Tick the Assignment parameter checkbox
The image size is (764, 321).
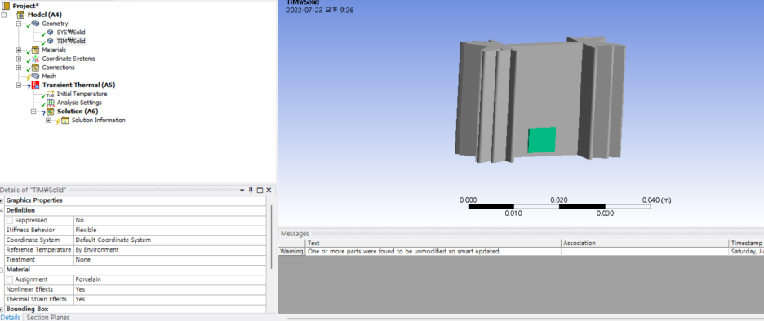[10, 279]
